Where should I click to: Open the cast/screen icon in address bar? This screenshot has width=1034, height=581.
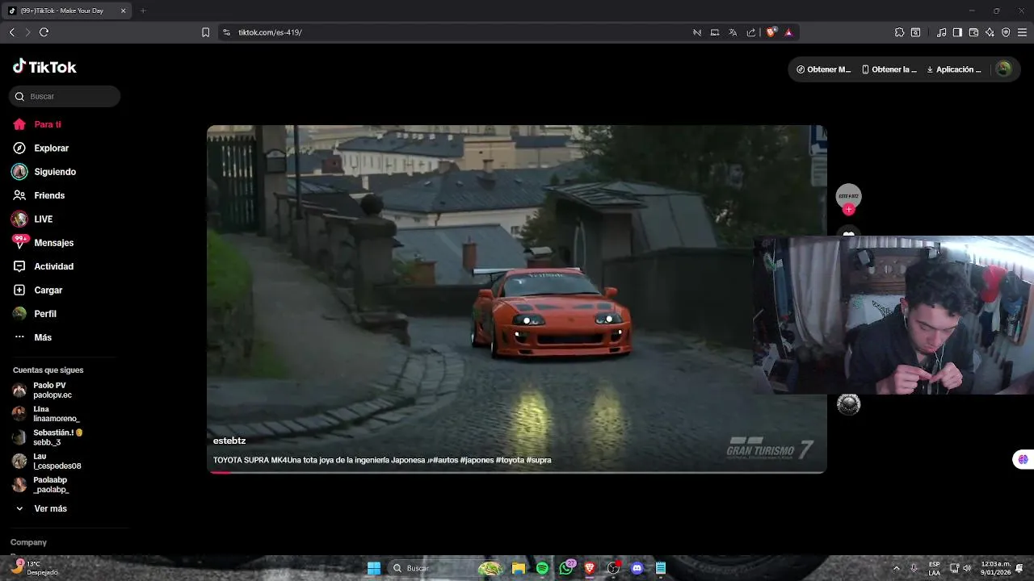pos(714,32)
